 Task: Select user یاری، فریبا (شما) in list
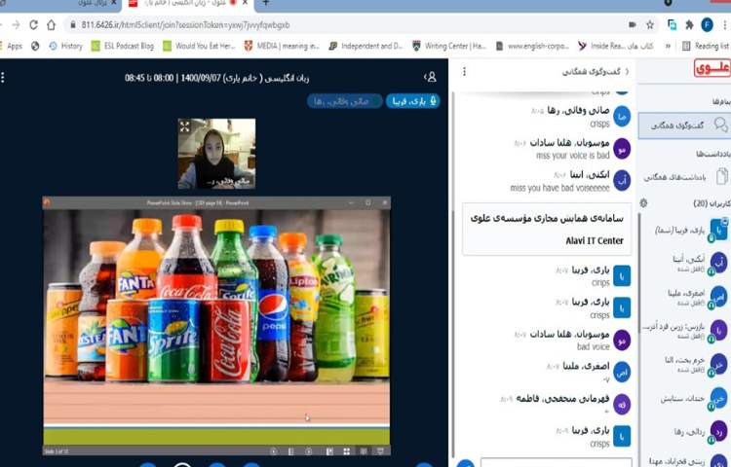[688, 231]
